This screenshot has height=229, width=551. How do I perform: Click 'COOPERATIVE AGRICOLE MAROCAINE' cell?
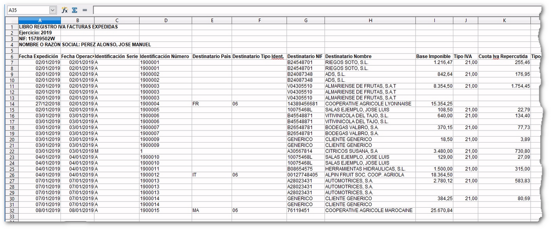coord(370,210)
